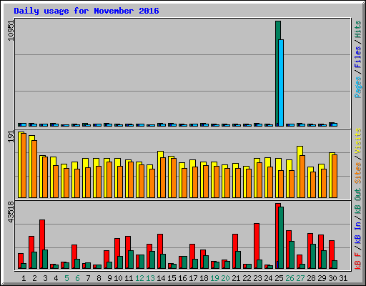Select the blue 'Files' legend label
Image resolution: width=366 pixels, height=286 pixels.
(357, 57)
